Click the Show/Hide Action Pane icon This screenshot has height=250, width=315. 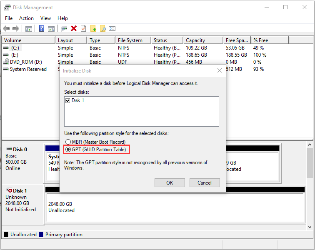(x=51, y=29)
